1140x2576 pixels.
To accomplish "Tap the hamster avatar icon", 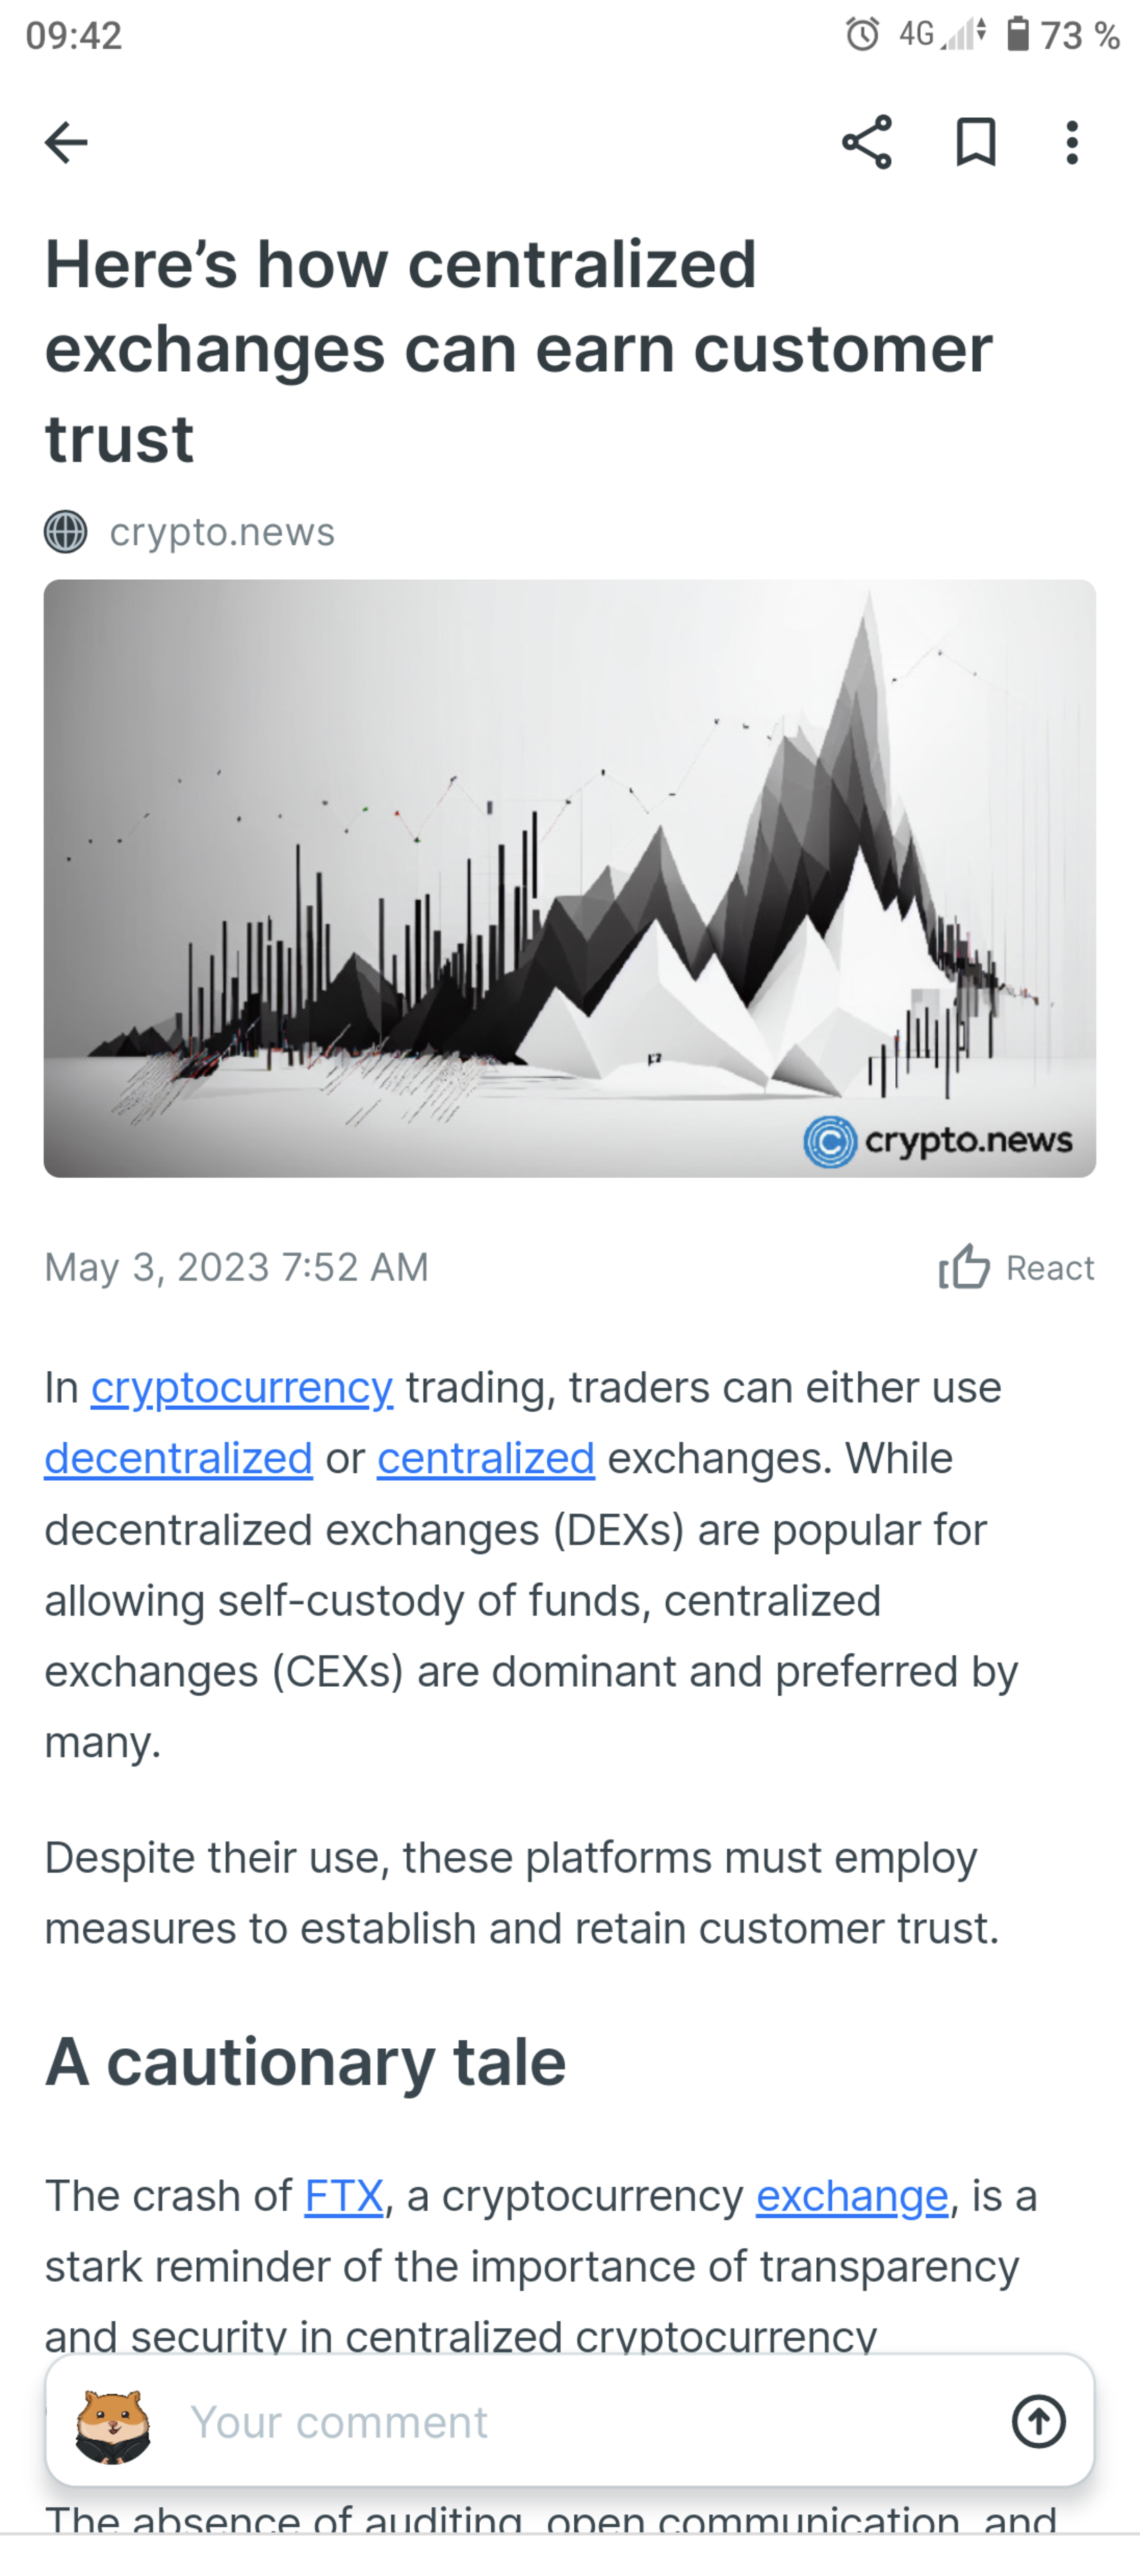I will [x=113, y=2424].
